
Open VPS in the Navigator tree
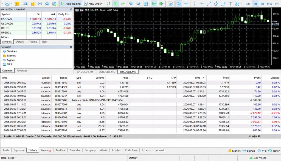pos(10,64)
